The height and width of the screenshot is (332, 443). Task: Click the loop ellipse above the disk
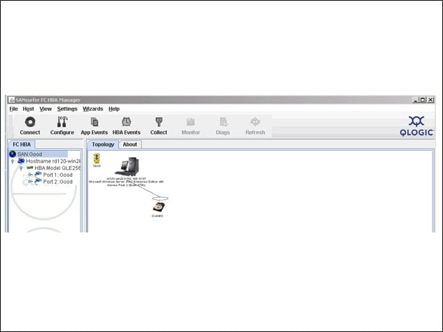coord(160,199)
